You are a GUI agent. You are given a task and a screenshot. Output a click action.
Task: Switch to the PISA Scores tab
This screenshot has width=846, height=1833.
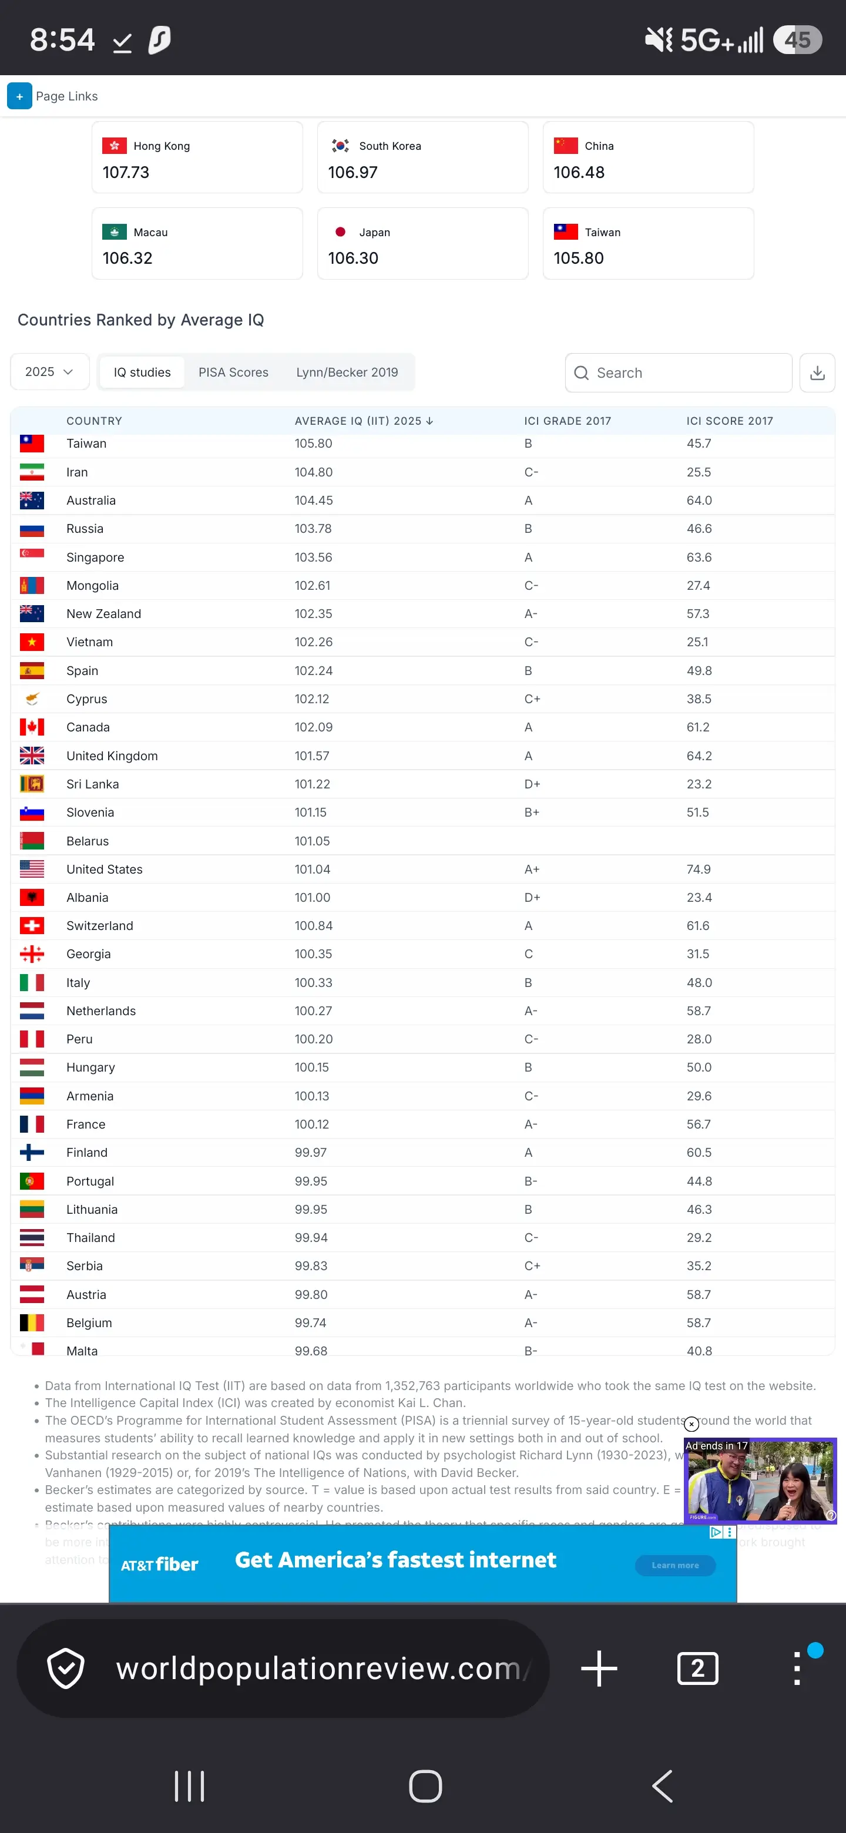(233, 372)
